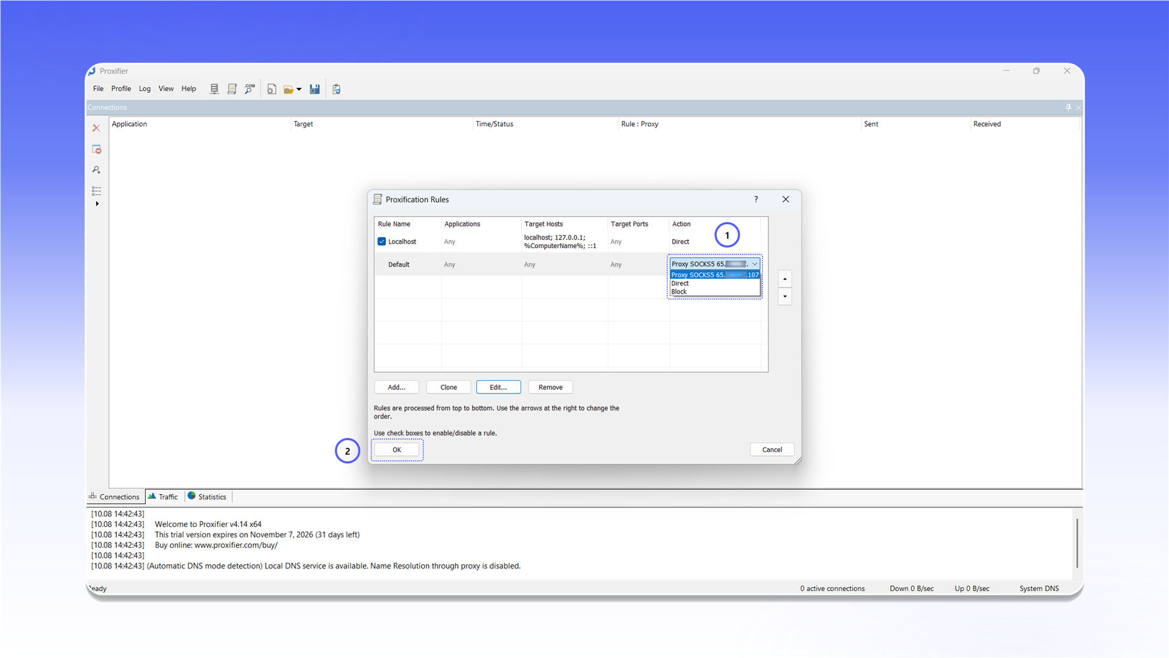
Task: Select Direct option in Action dropdown list
Action: tap(715, 283)
